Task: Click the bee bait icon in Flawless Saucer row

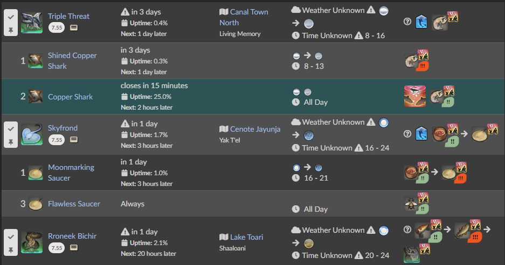Action: [x=411, y=204]
